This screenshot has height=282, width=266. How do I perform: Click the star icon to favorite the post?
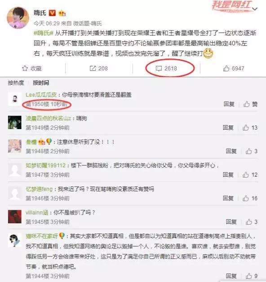coord(25,69)
